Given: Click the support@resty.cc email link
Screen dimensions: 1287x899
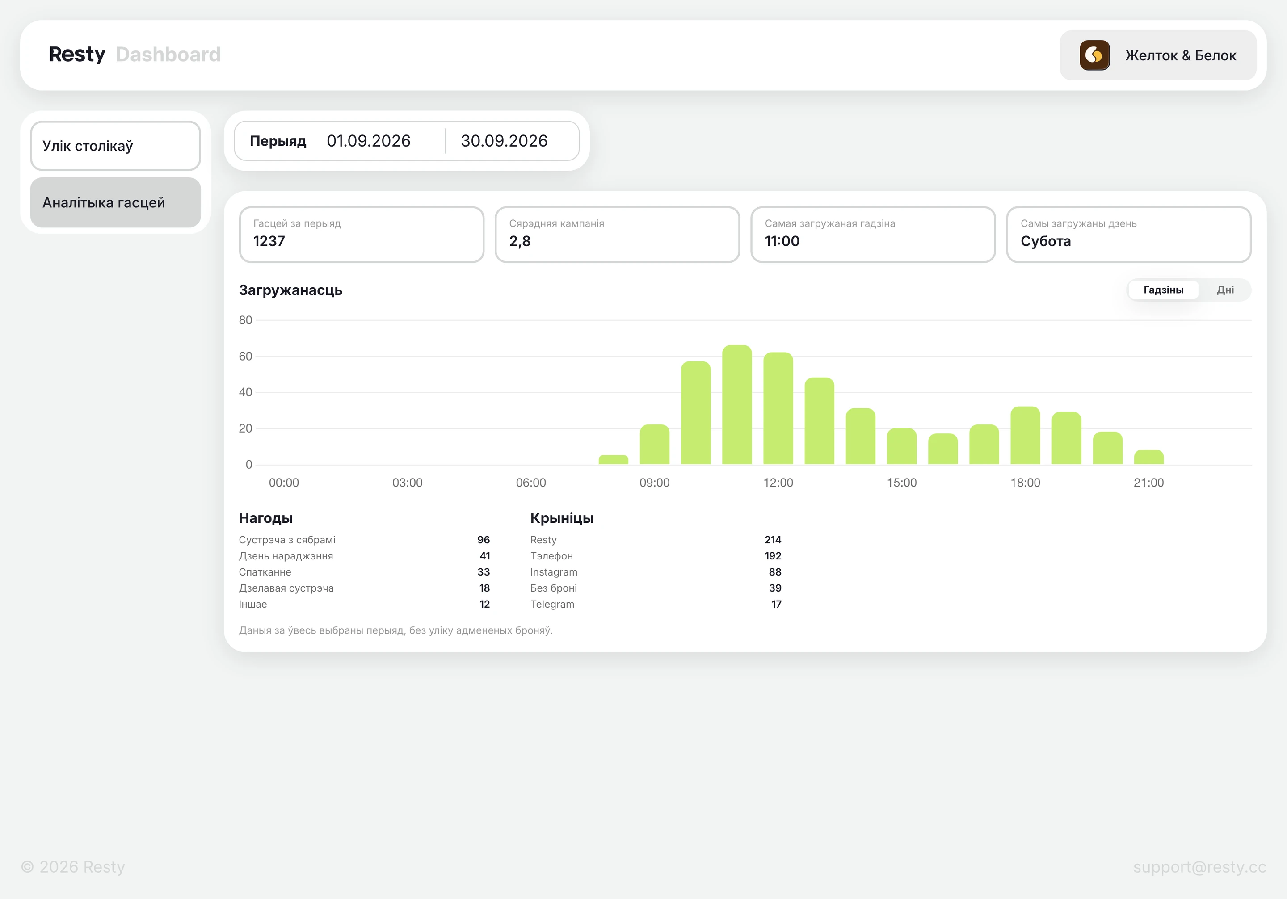Looking at the screenshot, I should [1199, 867].
